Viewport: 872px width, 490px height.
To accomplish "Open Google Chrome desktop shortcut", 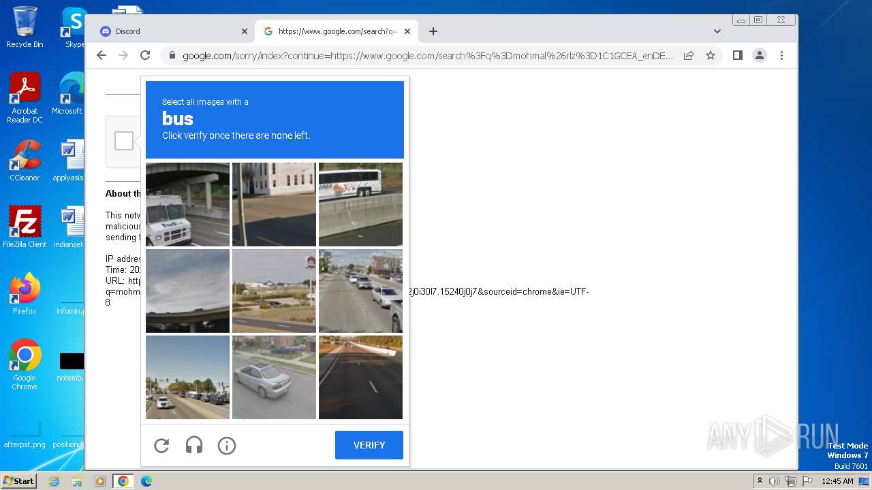I will click(x=25, y=365).
